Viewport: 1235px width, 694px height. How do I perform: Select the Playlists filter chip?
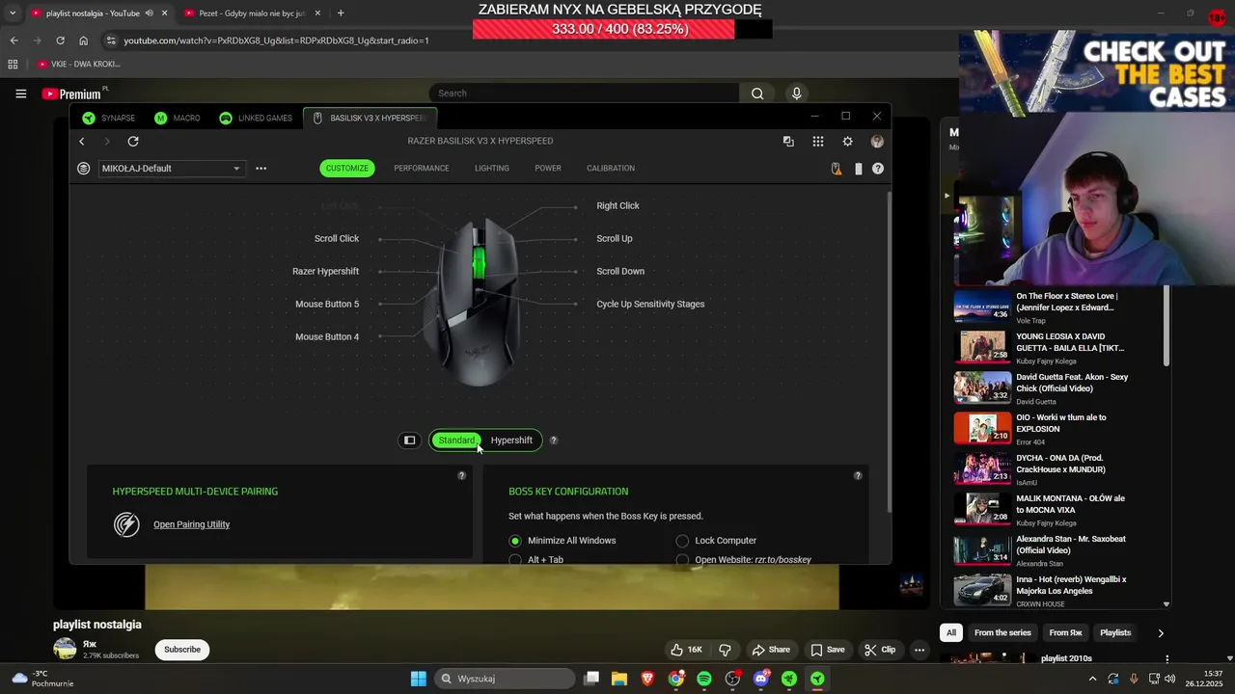1115,633
